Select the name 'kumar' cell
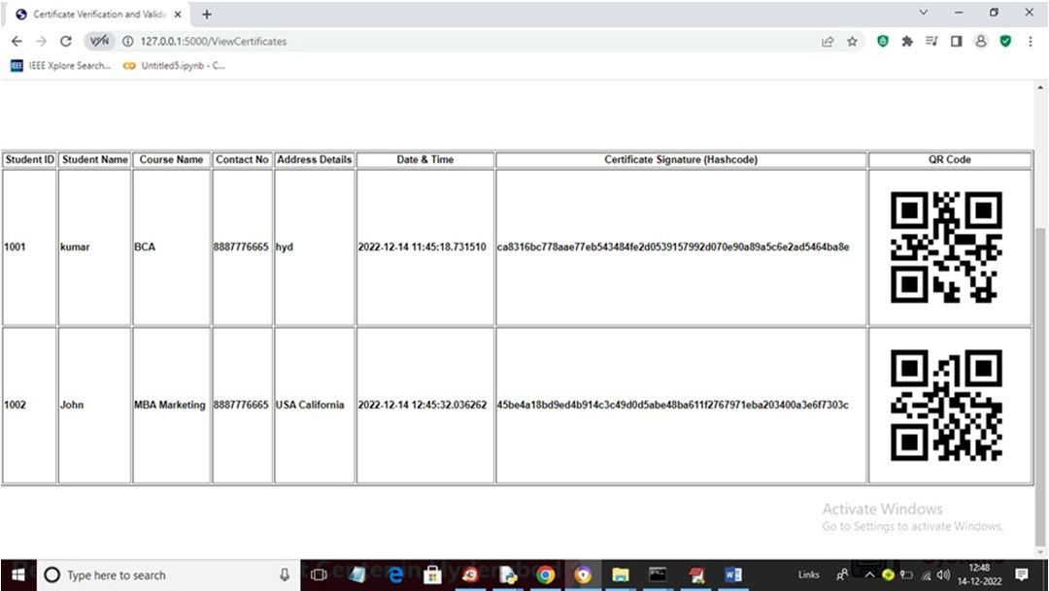Screen dimensions: 1049x591 [94, 247]
